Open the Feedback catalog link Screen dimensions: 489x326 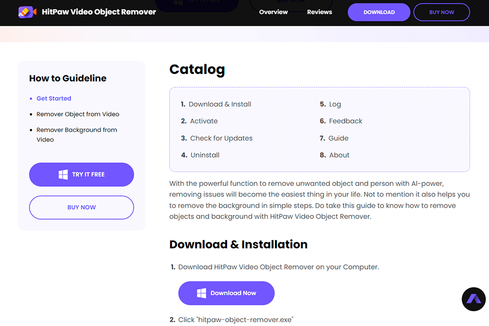(345, 121)
